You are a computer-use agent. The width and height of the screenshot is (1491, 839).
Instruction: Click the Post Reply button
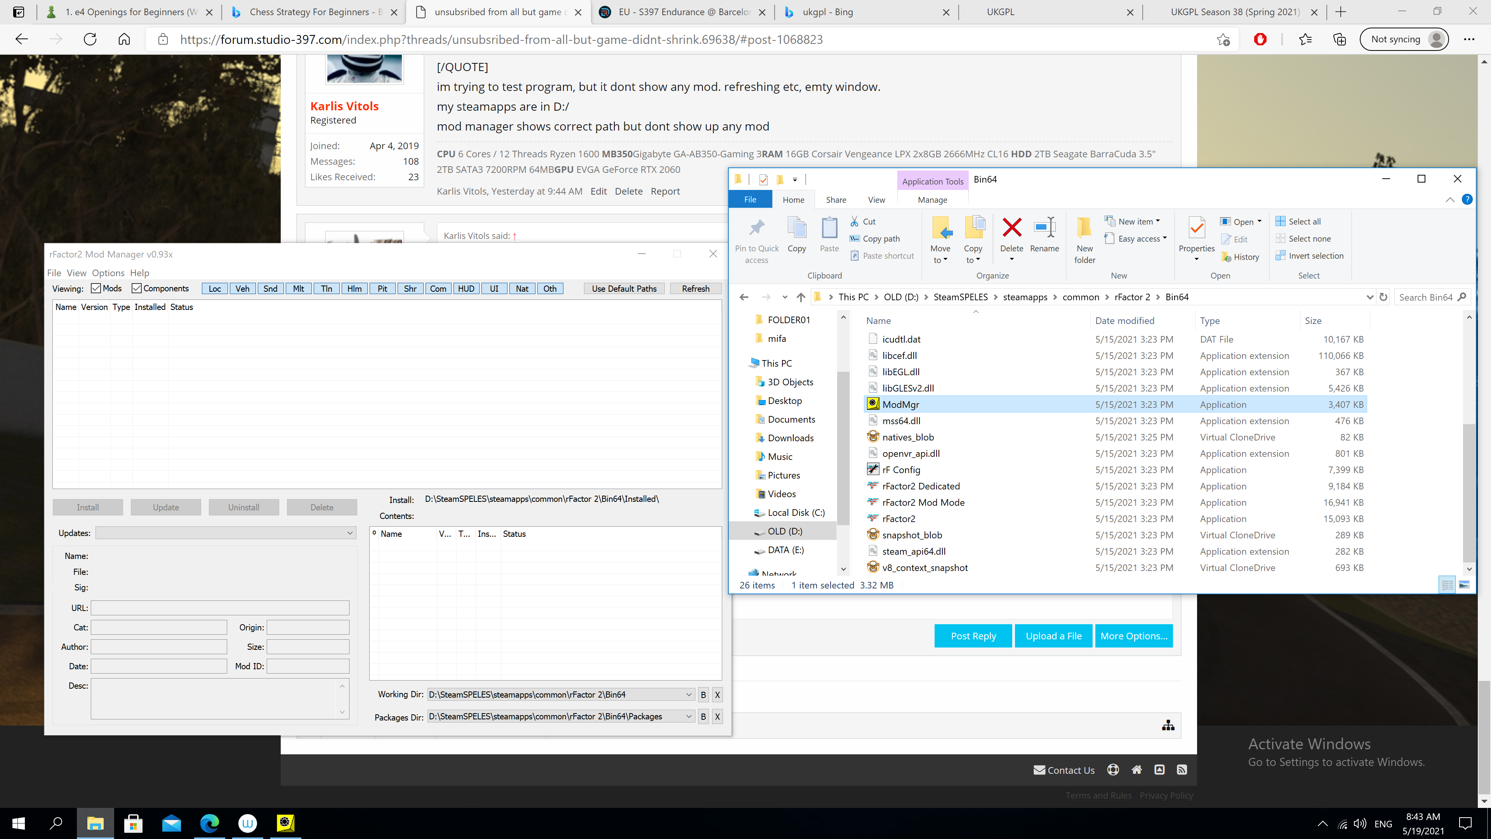(973, 636)
